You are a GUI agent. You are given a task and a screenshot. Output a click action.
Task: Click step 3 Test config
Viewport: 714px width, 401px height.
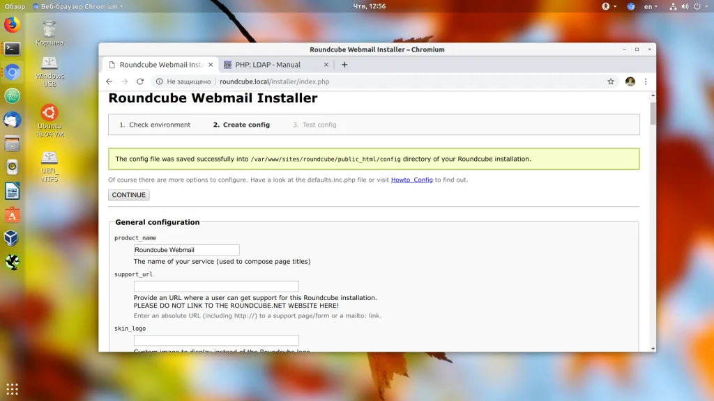[314, 125]
